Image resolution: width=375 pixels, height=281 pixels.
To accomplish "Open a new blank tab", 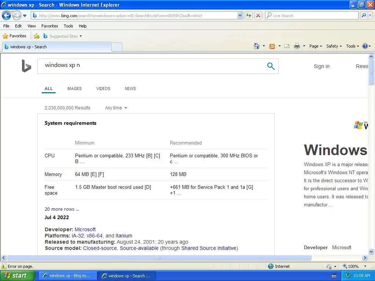I will (117, 47).
